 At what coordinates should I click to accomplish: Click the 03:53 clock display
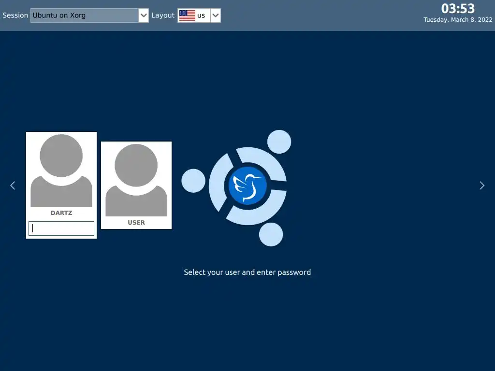click(458, 9)
